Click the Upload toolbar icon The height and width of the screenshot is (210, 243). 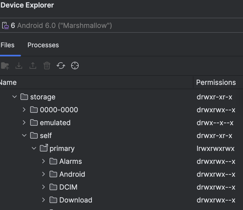tap(33, 66)
